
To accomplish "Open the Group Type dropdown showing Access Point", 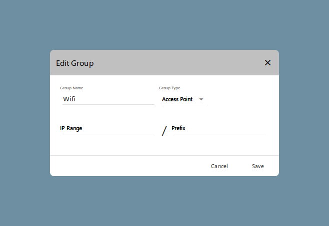I will click(183, 99).
